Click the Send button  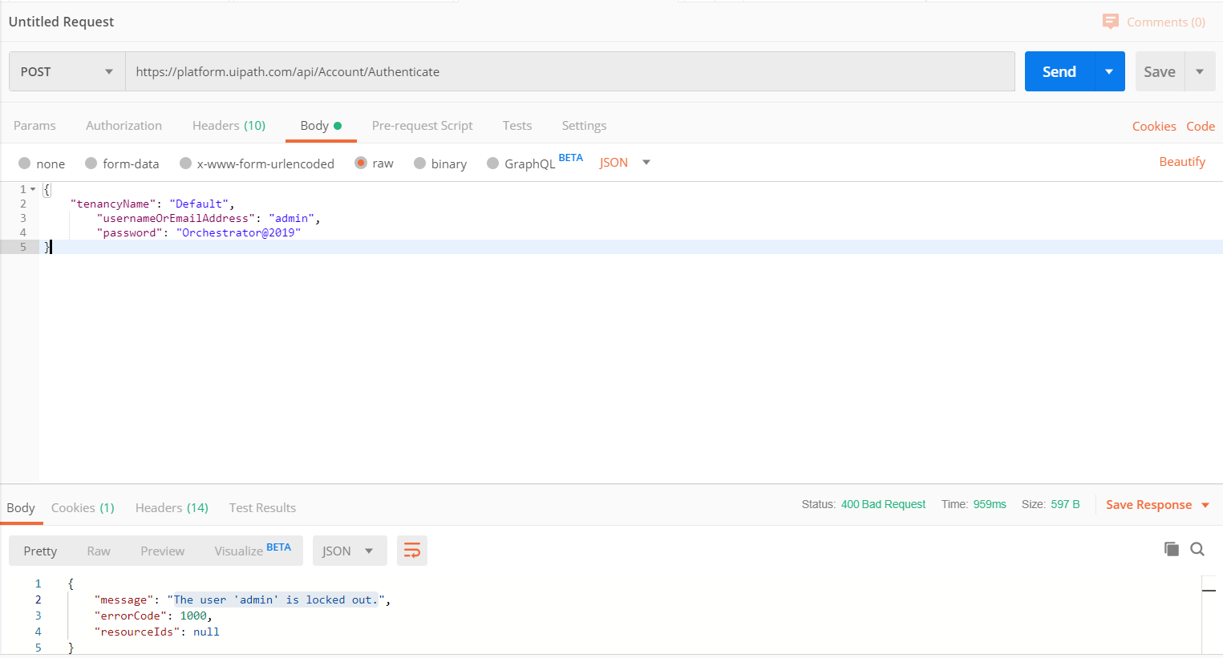pyautogui.click(x=1059, y=71)
